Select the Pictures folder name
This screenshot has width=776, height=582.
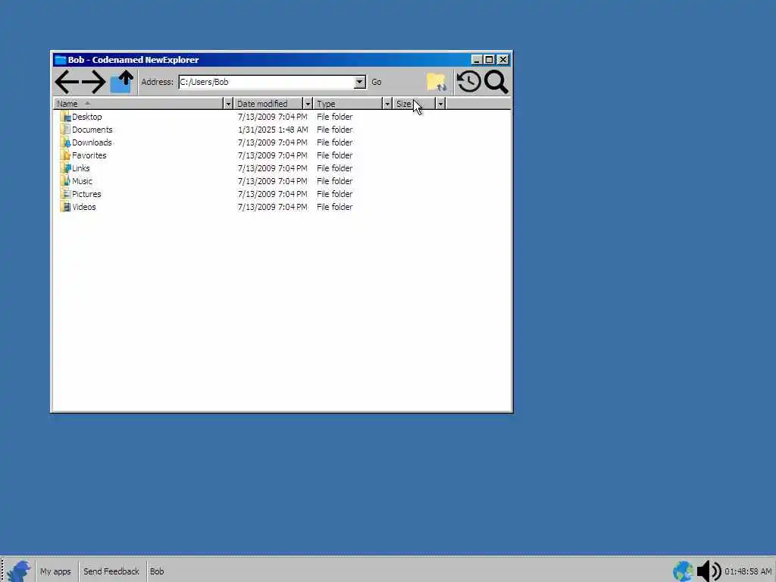coord(86,194)
